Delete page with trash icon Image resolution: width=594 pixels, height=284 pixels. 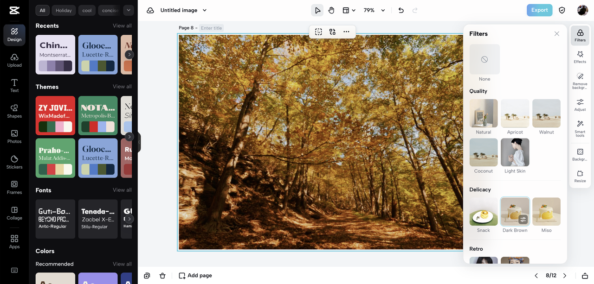(162, 276)
